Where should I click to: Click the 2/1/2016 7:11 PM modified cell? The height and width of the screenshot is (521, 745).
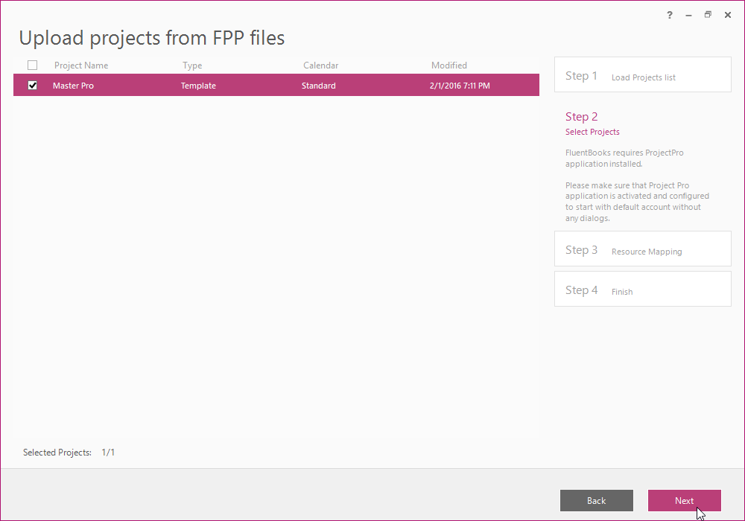coord(460,86)
